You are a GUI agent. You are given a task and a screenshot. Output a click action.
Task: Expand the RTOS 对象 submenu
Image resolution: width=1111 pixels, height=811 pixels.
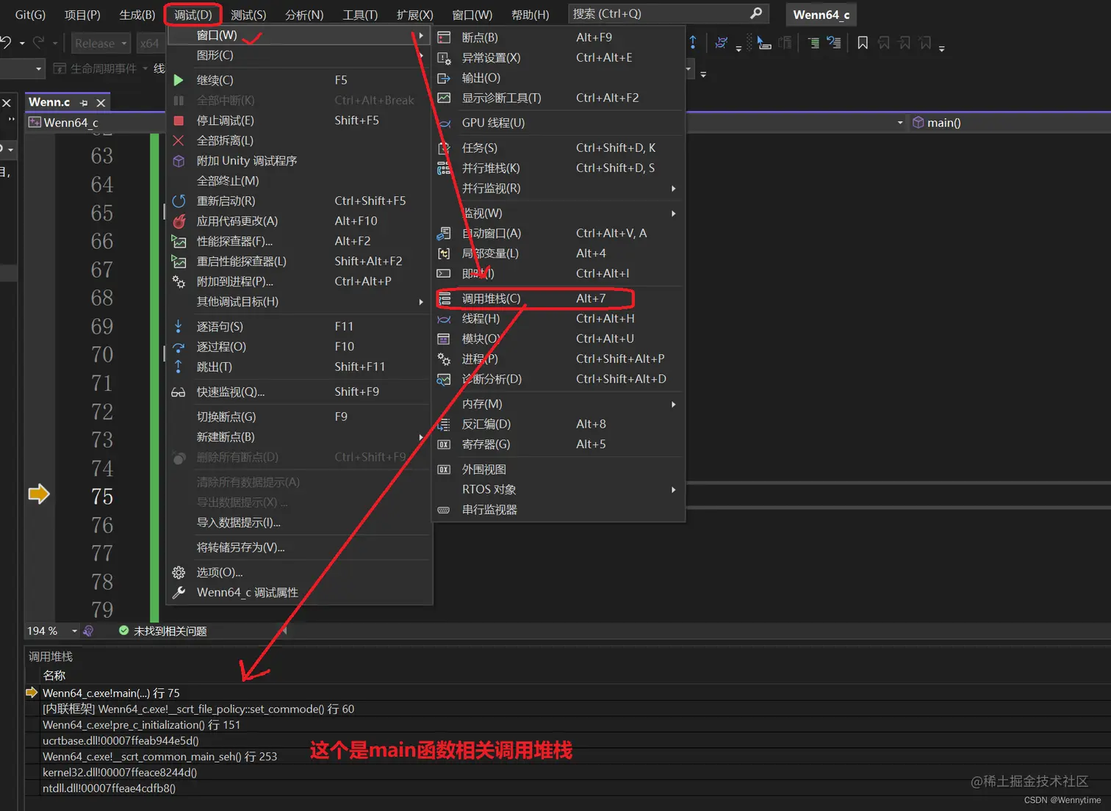click(673, 490)
